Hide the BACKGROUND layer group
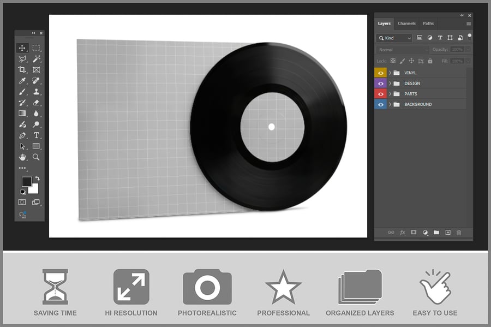The width and height of the screenshot is (491, 327). click(x=380, y=104)
